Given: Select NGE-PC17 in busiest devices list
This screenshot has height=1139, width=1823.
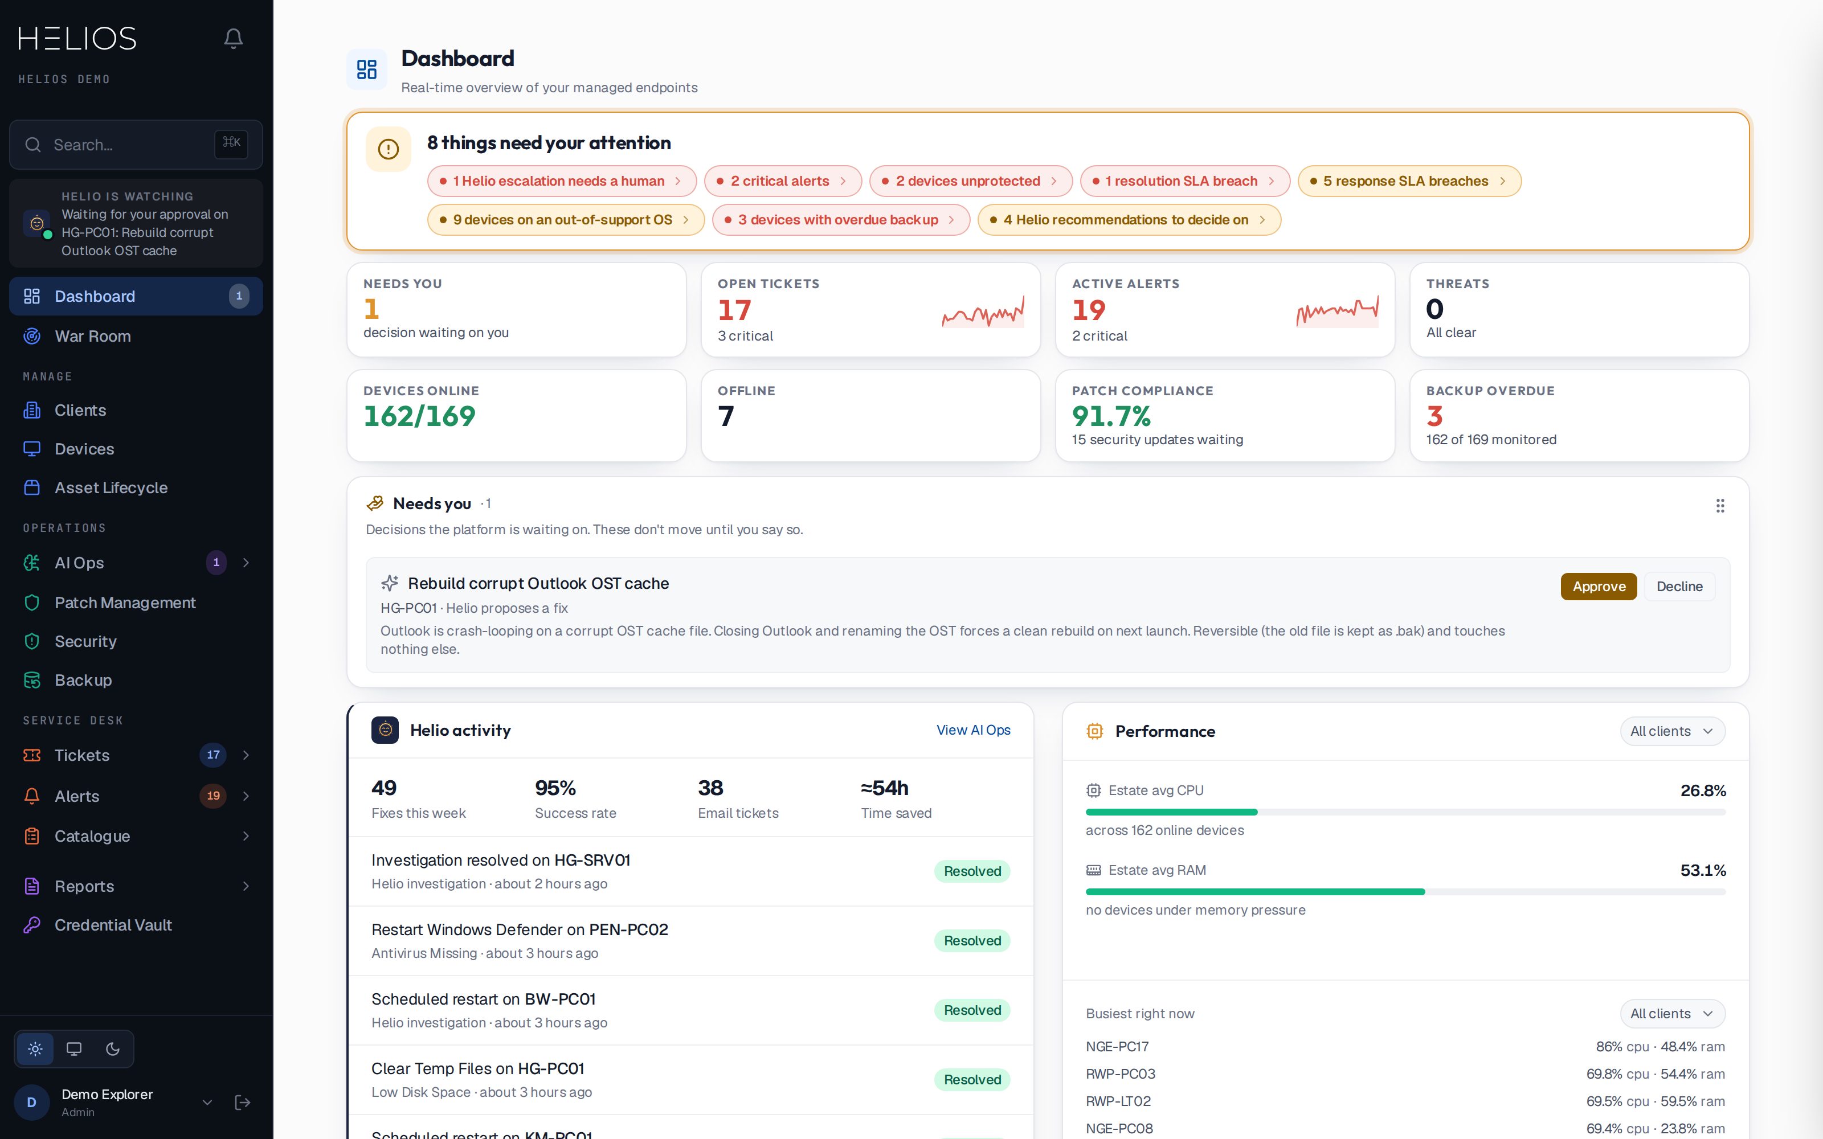Looking at the screenshot, I should [x=1405, y=1046].
